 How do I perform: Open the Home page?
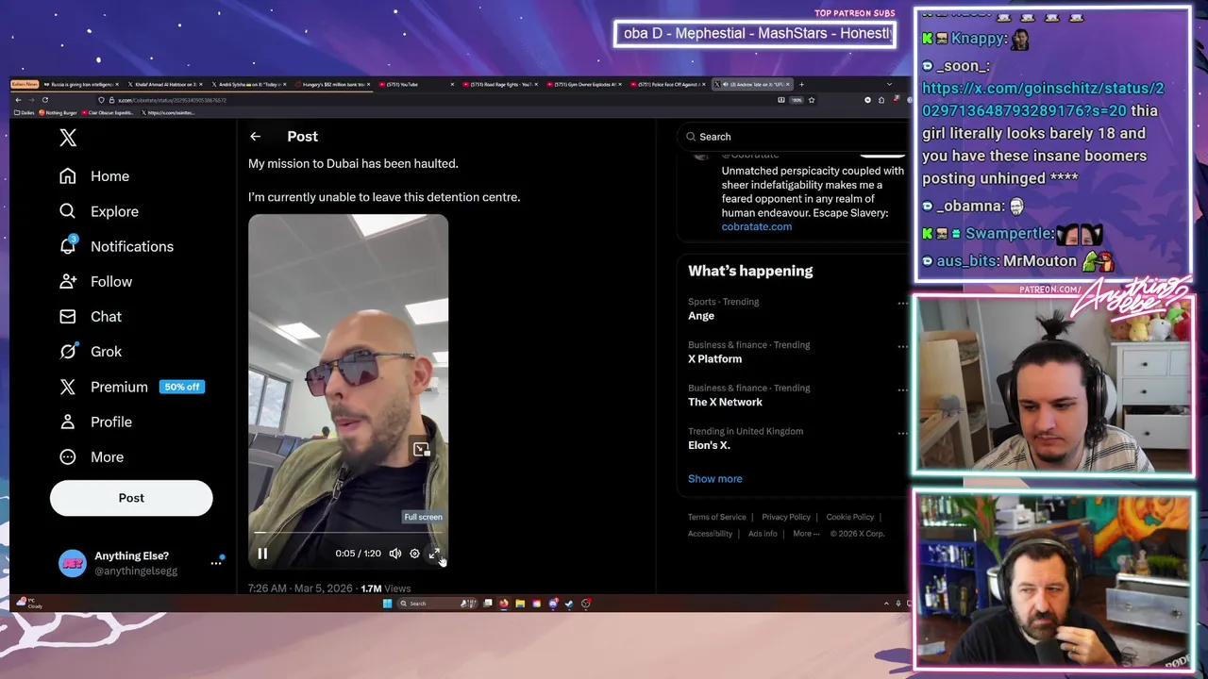pos(94,176)
